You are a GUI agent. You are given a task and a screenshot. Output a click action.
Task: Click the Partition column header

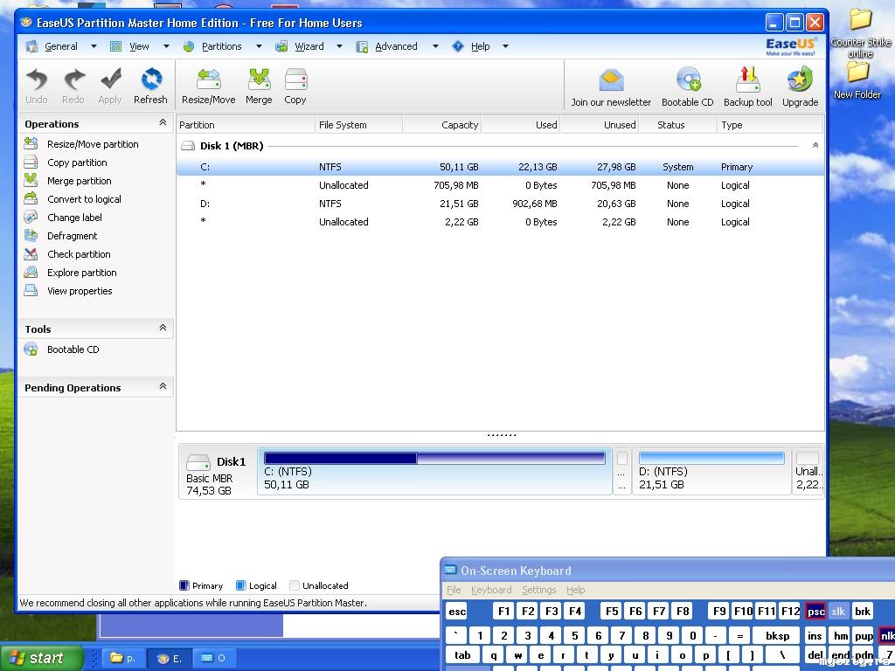[246, 125]
